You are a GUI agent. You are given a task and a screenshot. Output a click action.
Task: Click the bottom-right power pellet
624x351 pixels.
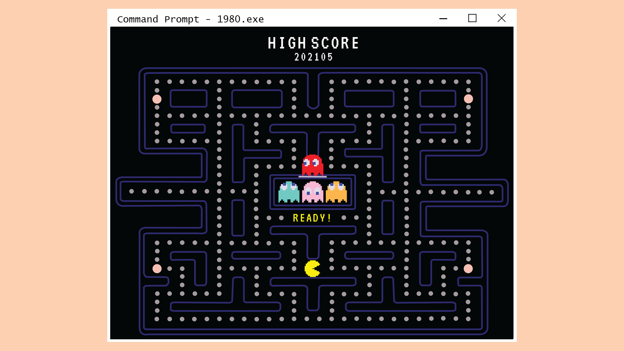point(468,269)
